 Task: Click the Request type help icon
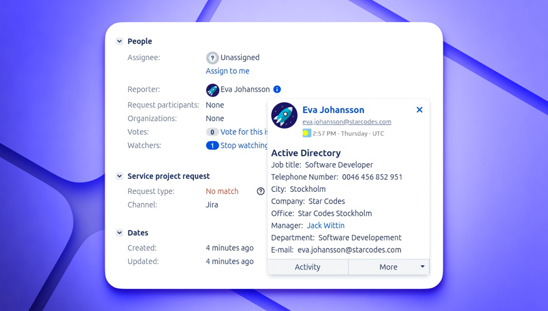[x=261, y=191]
